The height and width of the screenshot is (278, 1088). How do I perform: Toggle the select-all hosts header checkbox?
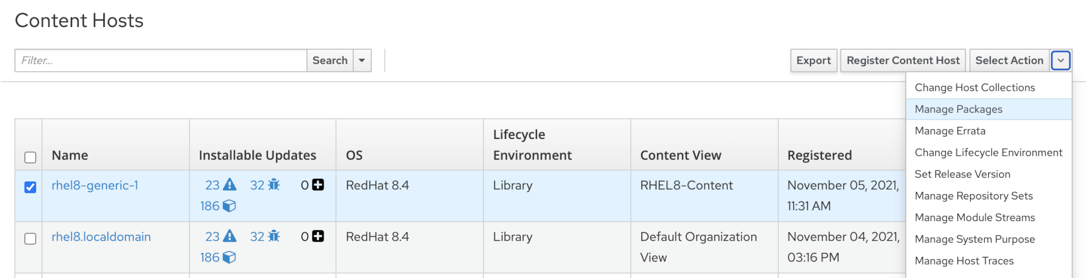(30, 158)
